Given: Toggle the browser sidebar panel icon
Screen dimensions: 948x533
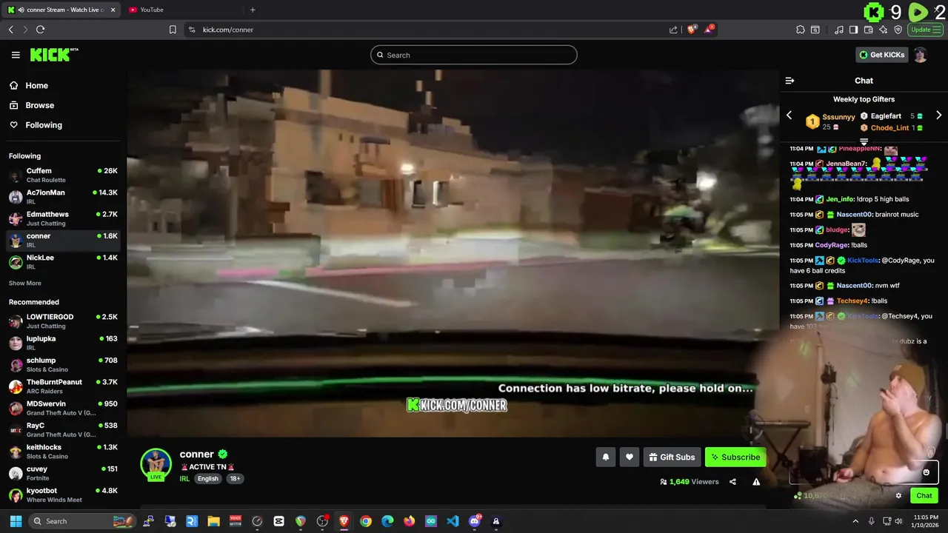Looking at the screenshot, I should point(853,30).
